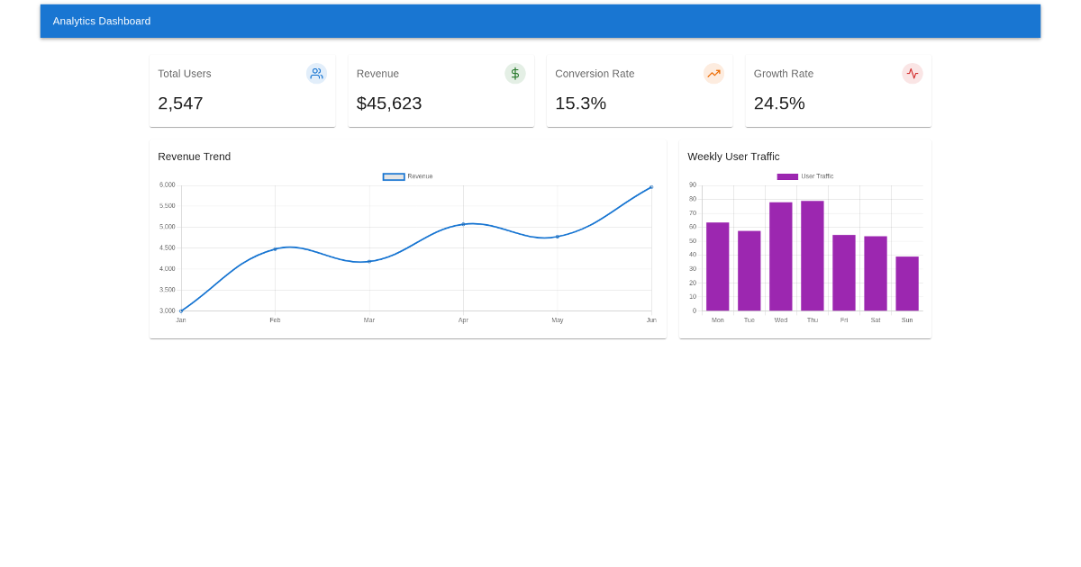This screenshot has width=1081, height=567.
Task: Click the Sunday traffic bar
Action: pyautogui.click(x=907, y=283)
